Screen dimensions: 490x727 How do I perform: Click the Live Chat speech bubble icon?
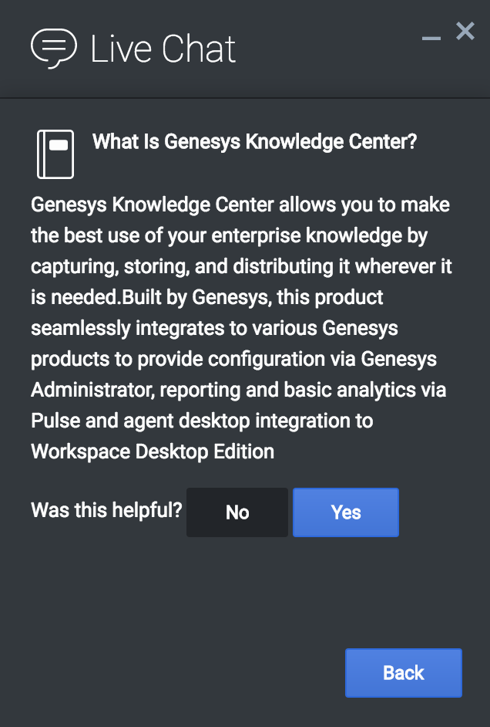[x=53, y=48]
